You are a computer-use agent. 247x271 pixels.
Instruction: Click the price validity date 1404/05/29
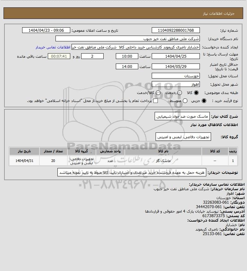click(x=175, y=66)
